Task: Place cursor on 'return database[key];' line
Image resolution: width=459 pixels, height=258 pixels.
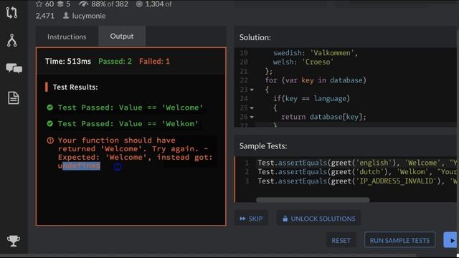Action: [323, 117]
